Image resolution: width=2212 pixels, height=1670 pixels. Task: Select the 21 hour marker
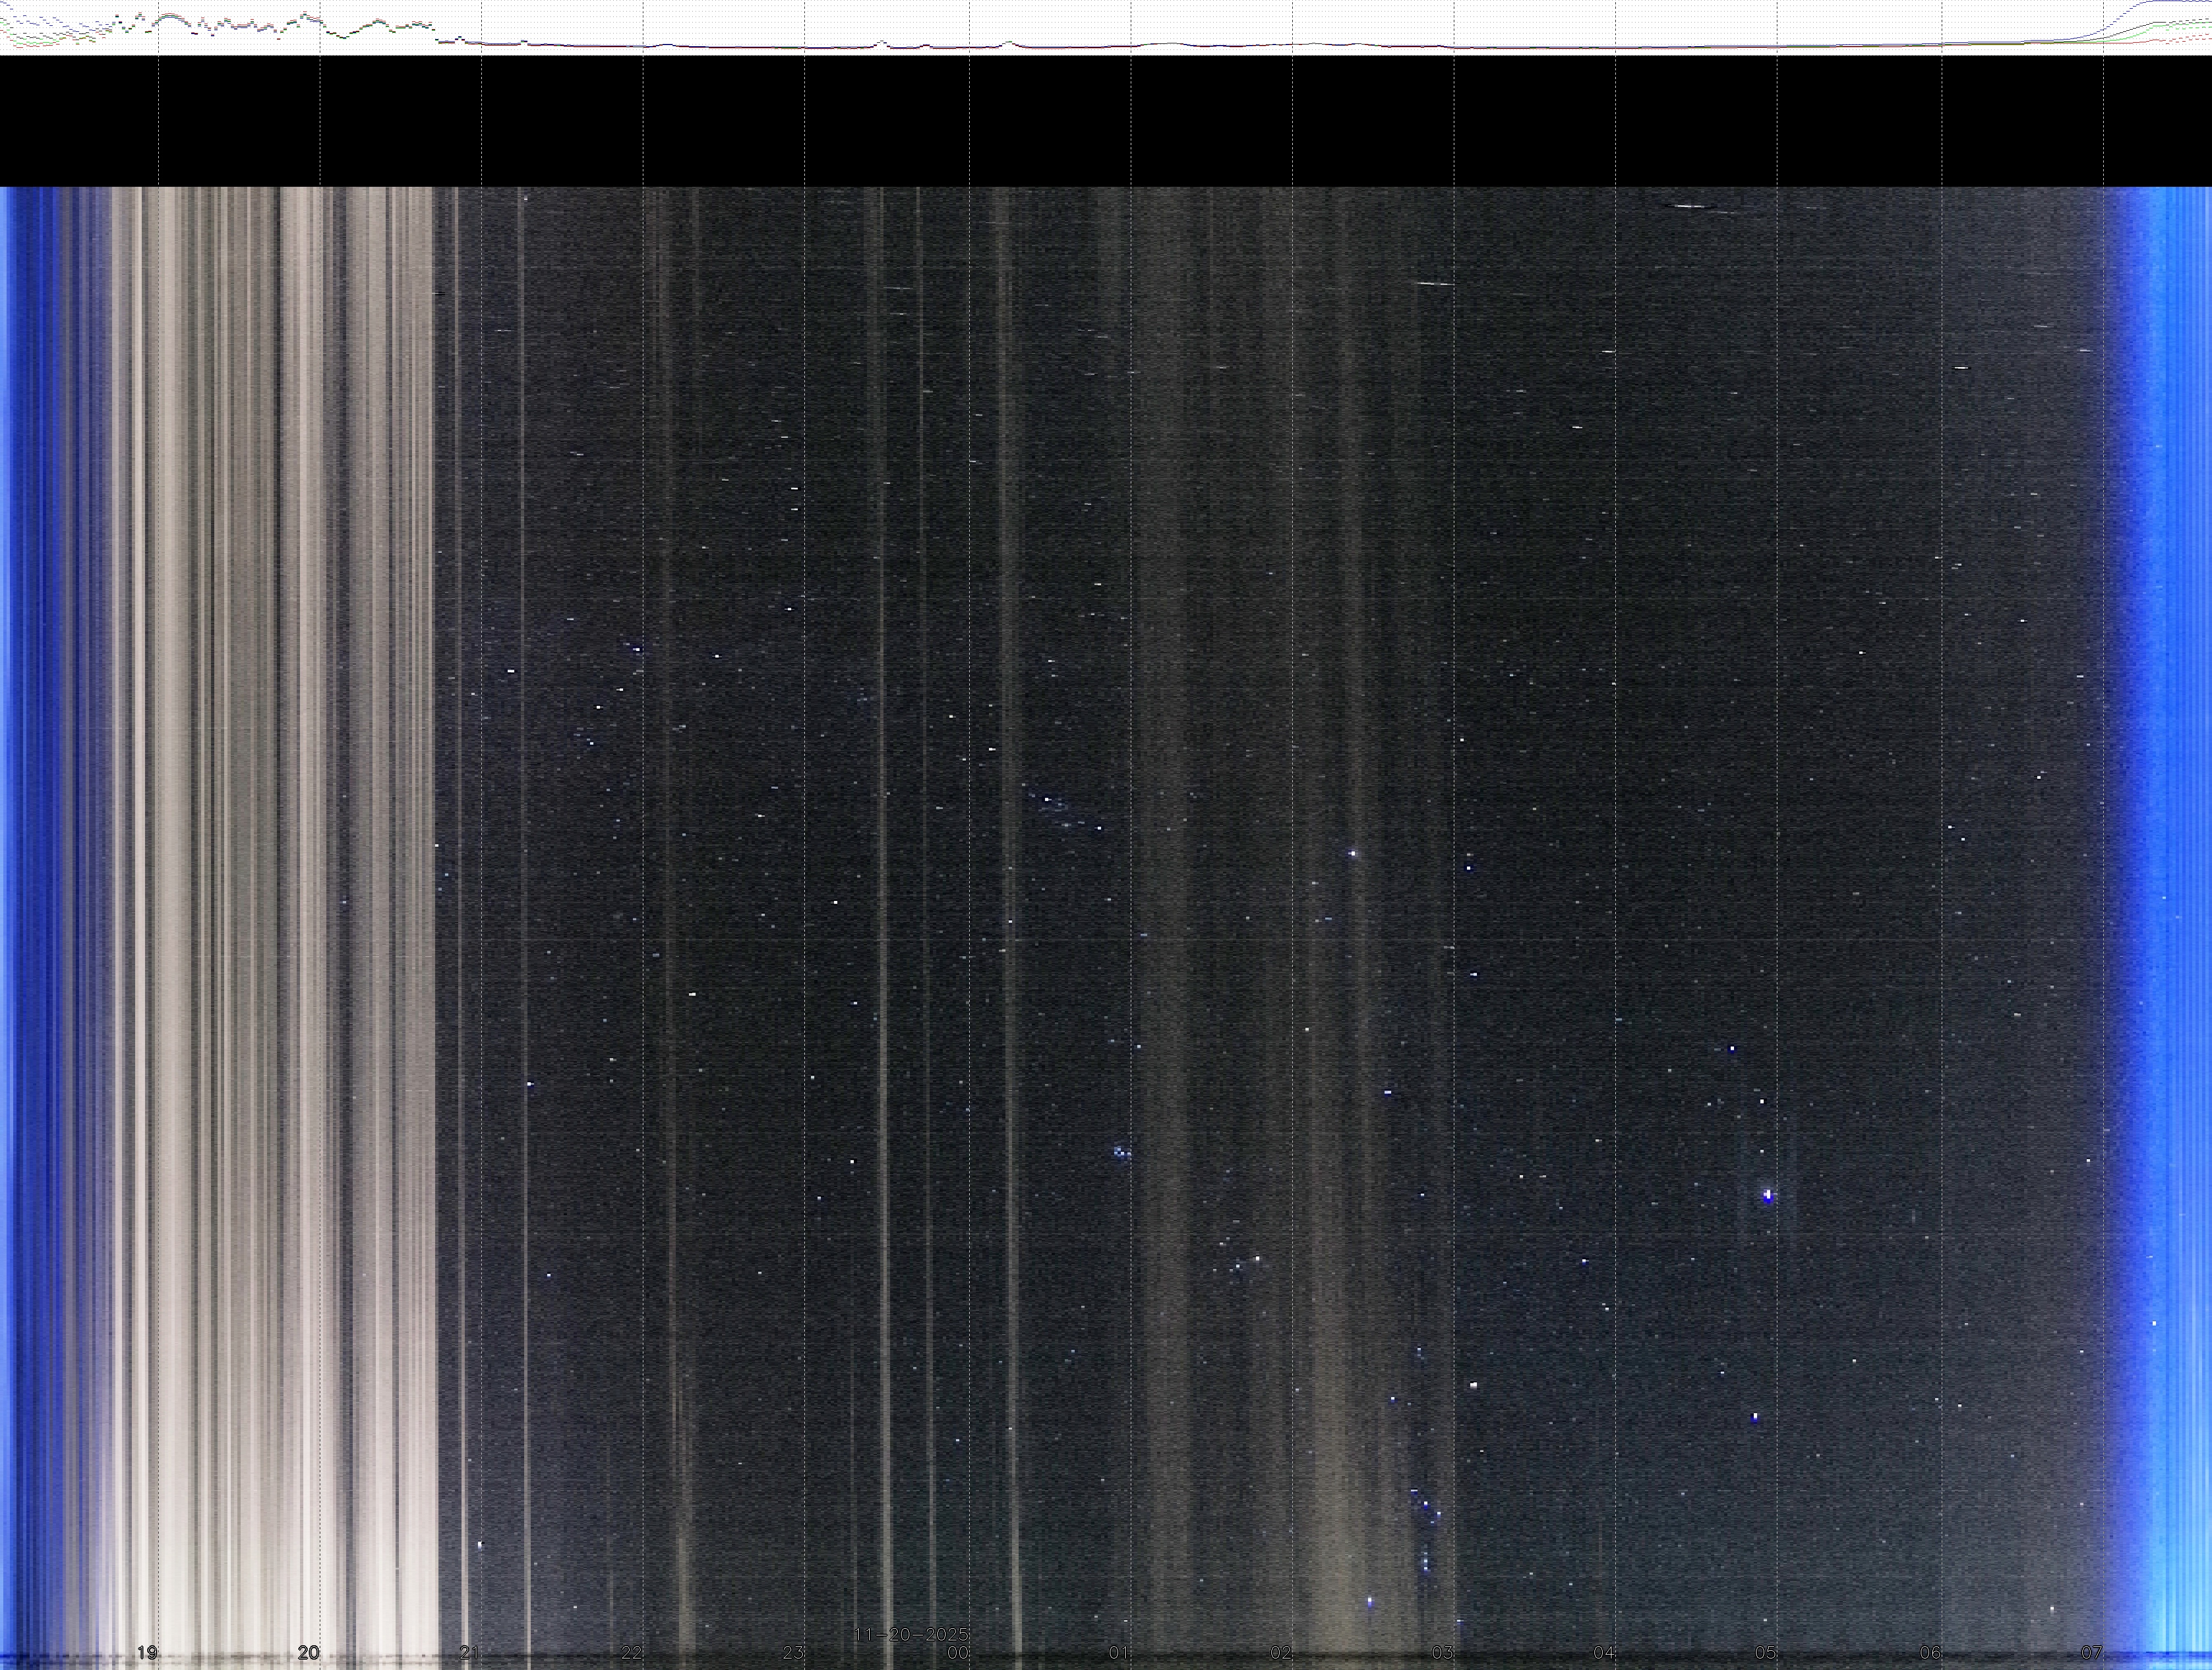point(469,1653)
